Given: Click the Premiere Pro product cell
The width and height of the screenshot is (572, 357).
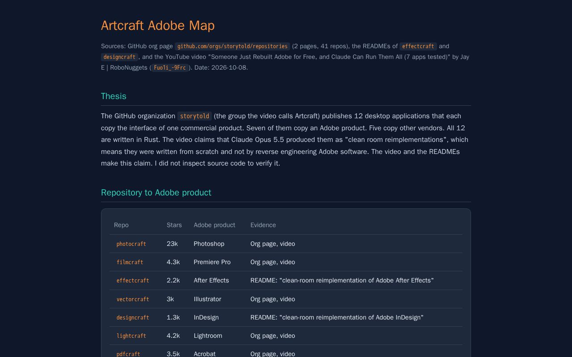Looking at the screenshot, I should pyautogui.click(x=212, y=262).
